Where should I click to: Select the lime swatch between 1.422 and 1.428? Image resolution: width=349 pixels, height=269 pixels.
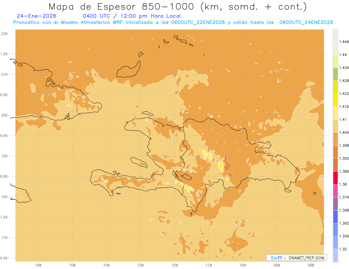335,87
